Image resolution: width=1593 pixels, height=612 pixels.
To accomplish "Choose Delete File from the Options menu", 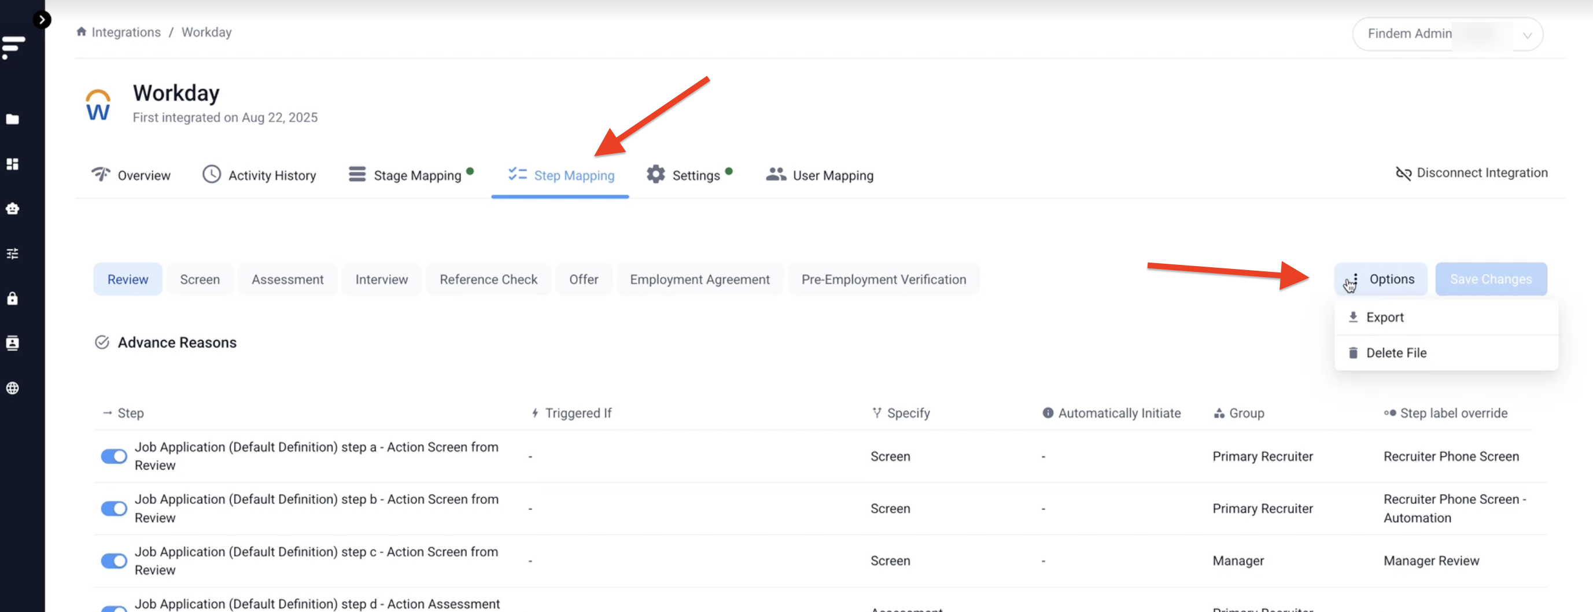I will pyautogui.click(x=1446, y=353).
